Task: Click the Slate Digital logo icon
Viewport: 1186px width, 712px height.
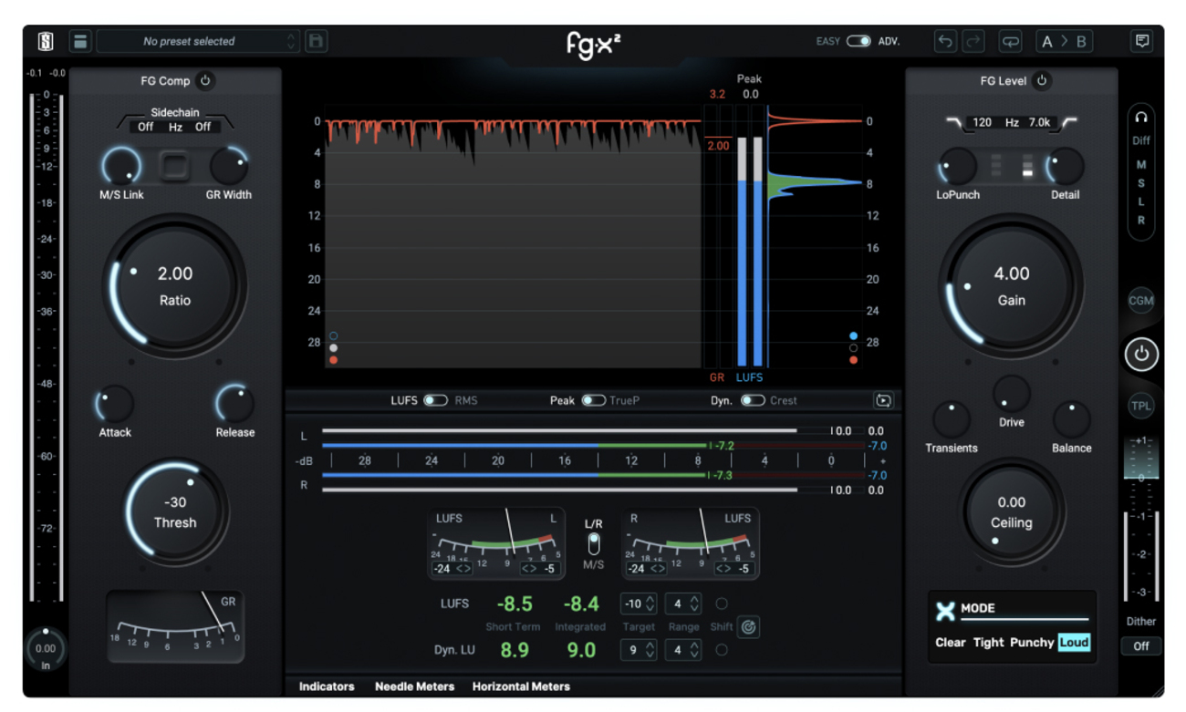Action: tap(46, 41)
